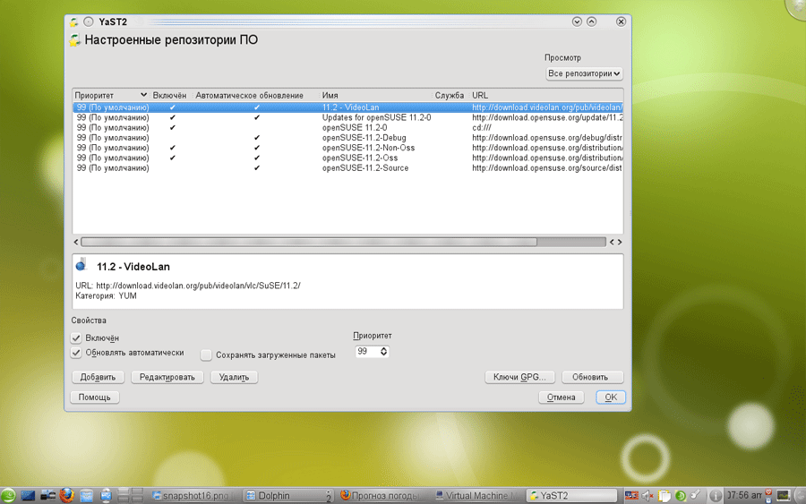Click the Приоритет column sort arrow

(x=143, y=95)
